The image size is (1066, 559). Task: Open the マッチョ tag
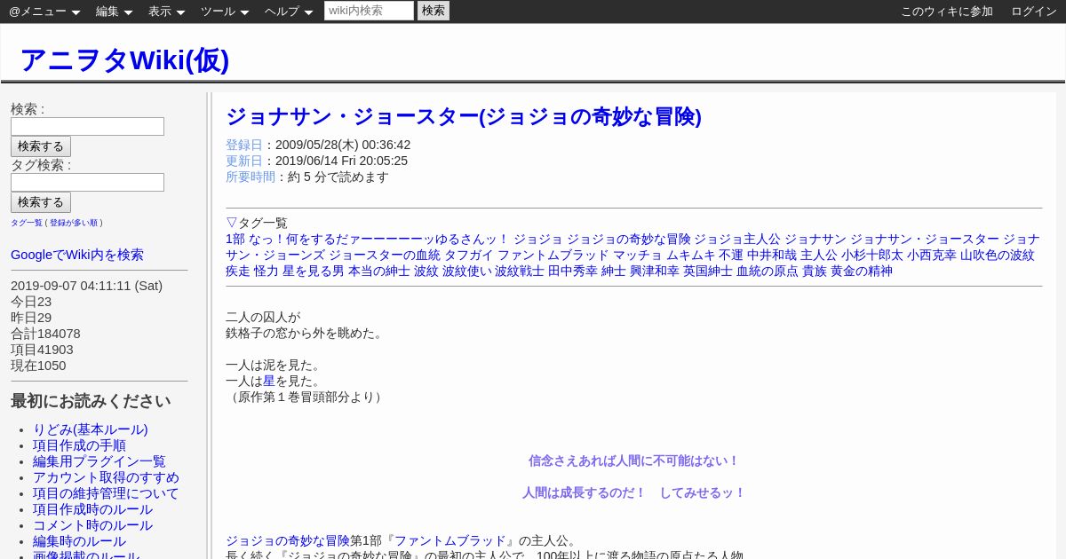tap(638, 255)
